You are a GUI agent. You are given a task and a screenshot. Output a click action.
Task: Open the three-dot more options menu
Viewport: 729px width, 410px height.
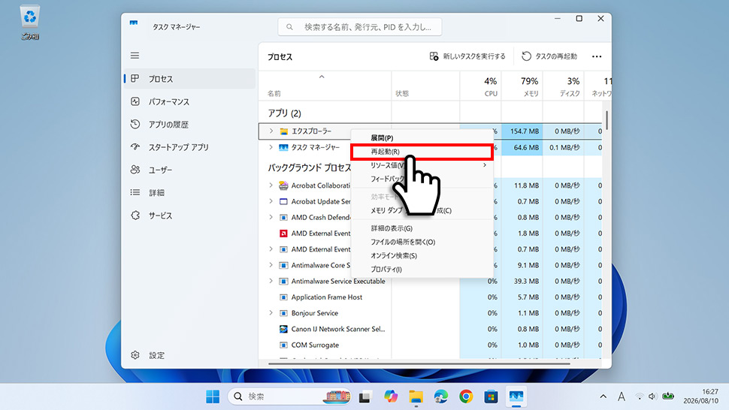tap(597, 56)
